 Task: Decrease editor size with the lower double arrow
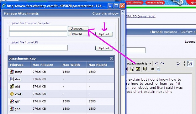(x=184, y=65)
